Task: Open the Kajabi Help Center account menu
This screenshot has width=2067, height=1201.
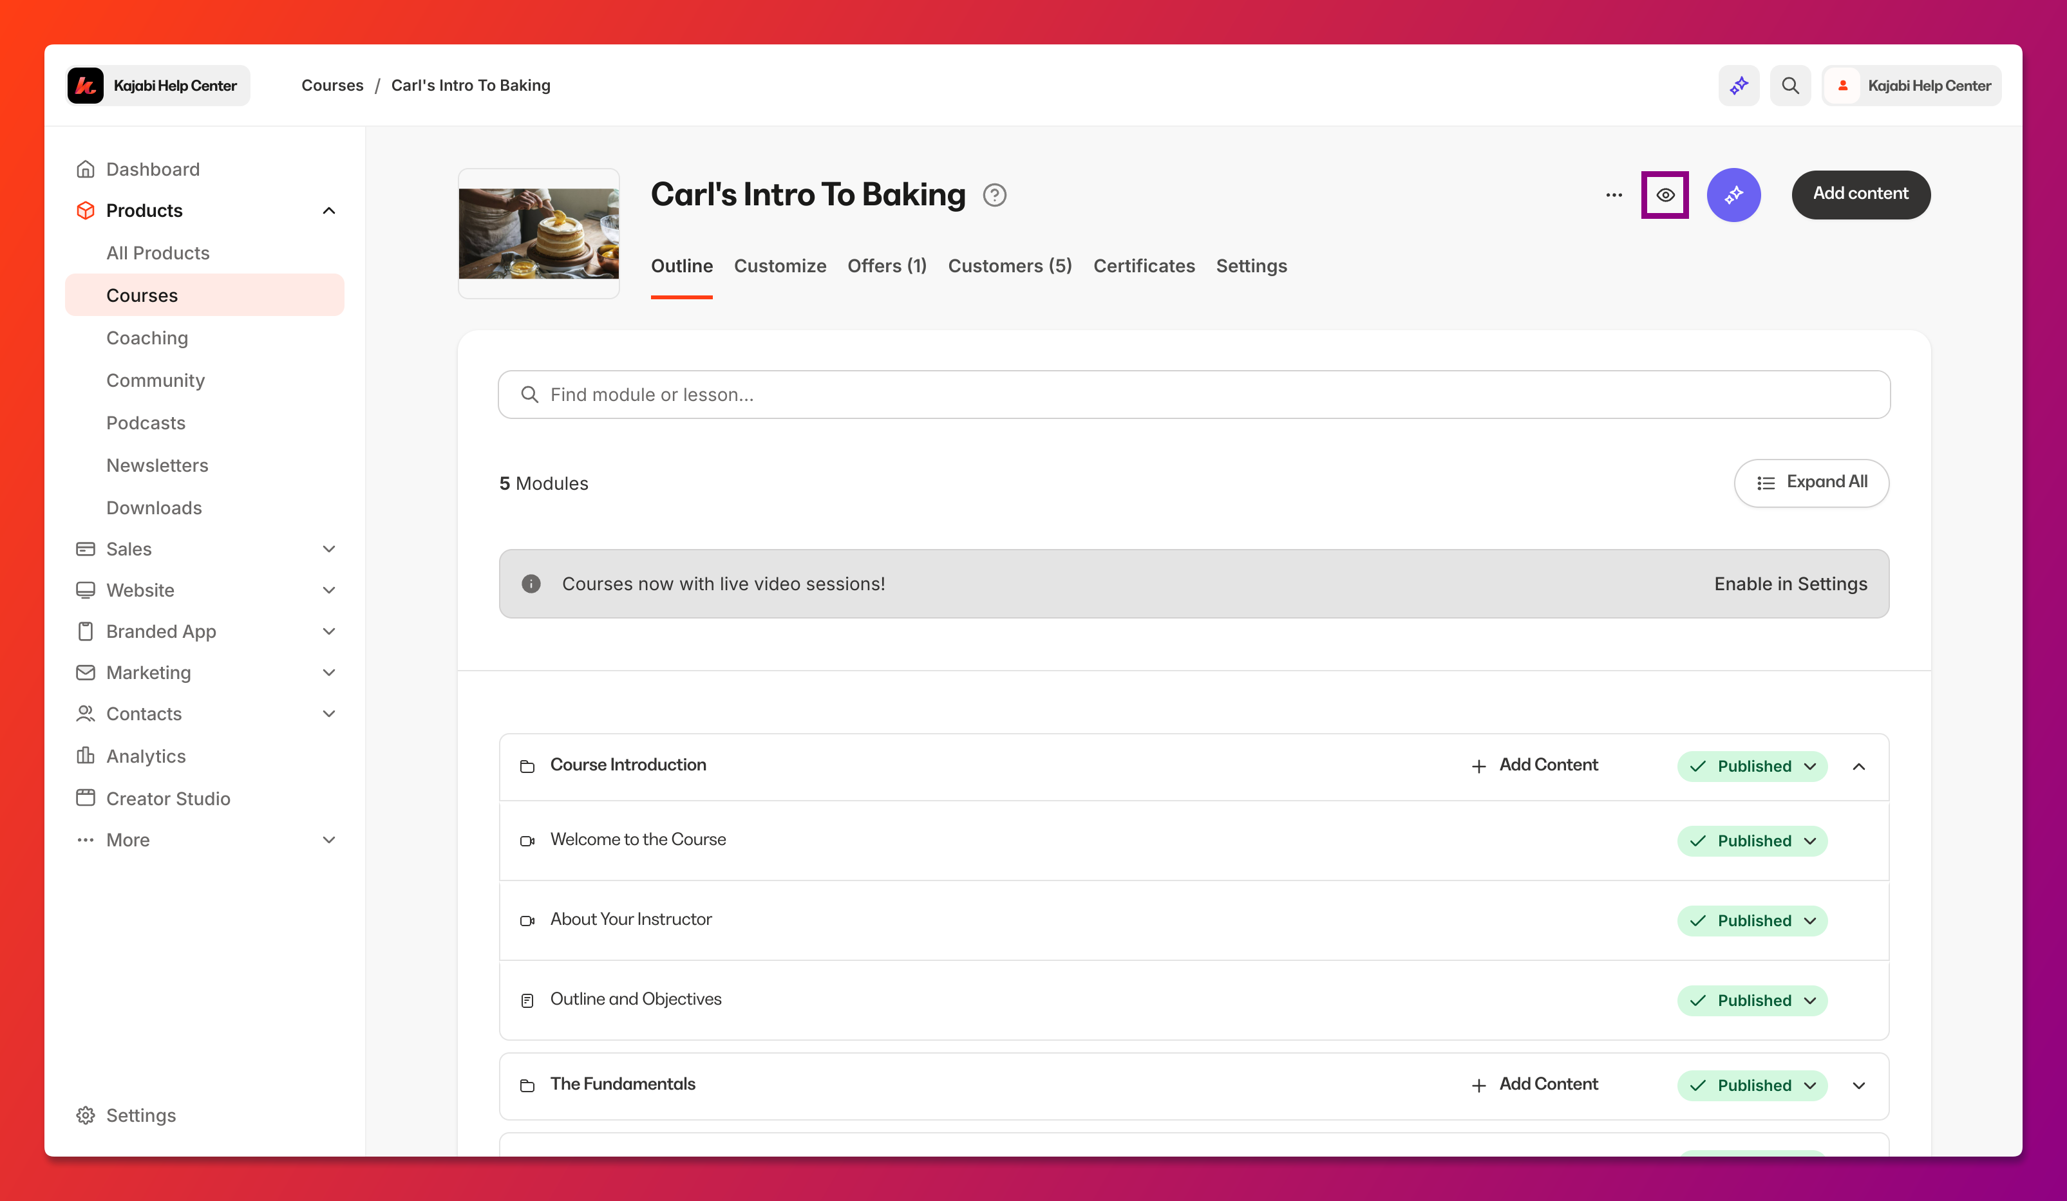Action: 1911,85
